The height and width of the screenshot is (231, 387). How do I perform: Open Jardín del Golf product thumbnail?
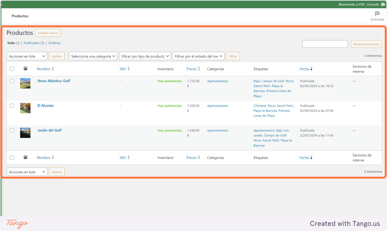tap(25, 133)
